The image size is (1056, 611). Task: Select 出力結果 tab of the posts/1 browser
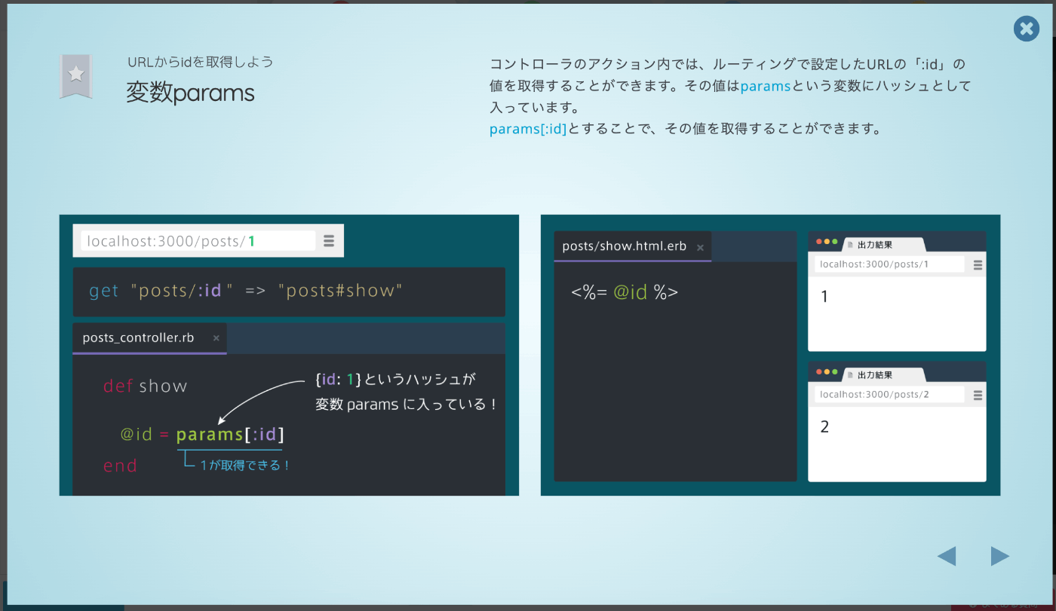tap(883, 245)
